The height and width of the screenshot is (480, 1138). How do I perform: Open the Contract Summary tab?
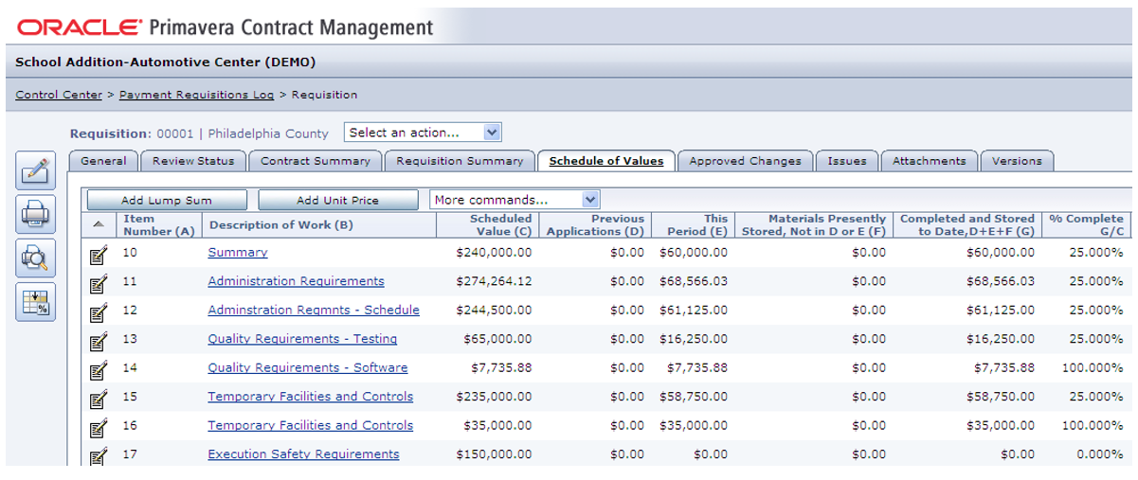pos(316,161)
